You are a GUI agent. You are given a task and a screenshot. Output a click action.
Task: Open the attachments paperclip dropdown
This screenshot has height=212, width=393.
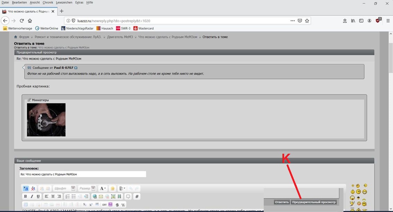pos(122,188)
